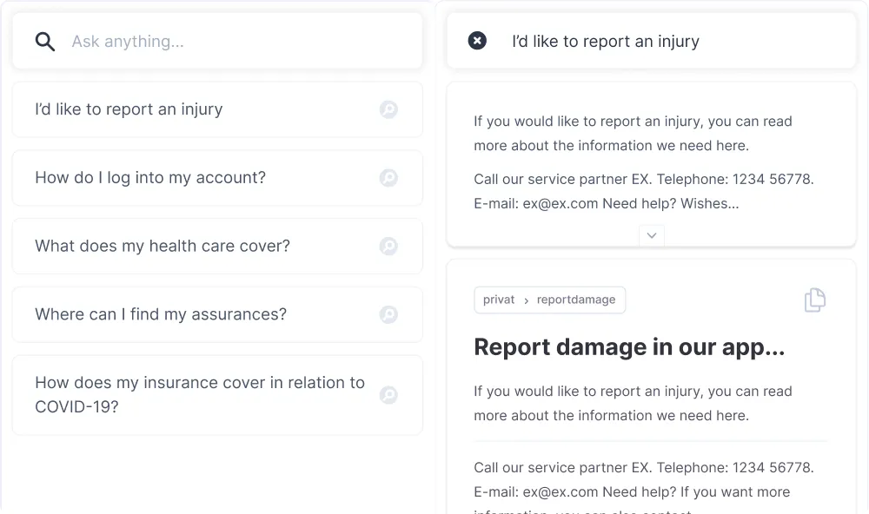The width and height of the screenshot is (869, 514).
Task: Choose "What does my health care cover?"
Action: tap(163, 246)
